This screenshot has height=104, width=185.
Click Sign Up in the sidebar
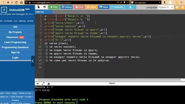coord(15,52)
